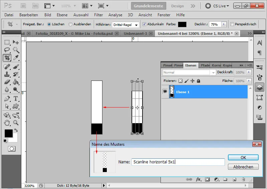Viewport: 267px width, 189px height.
Task: Select the Magic Wand tool
Action: (x=16, y=50)
